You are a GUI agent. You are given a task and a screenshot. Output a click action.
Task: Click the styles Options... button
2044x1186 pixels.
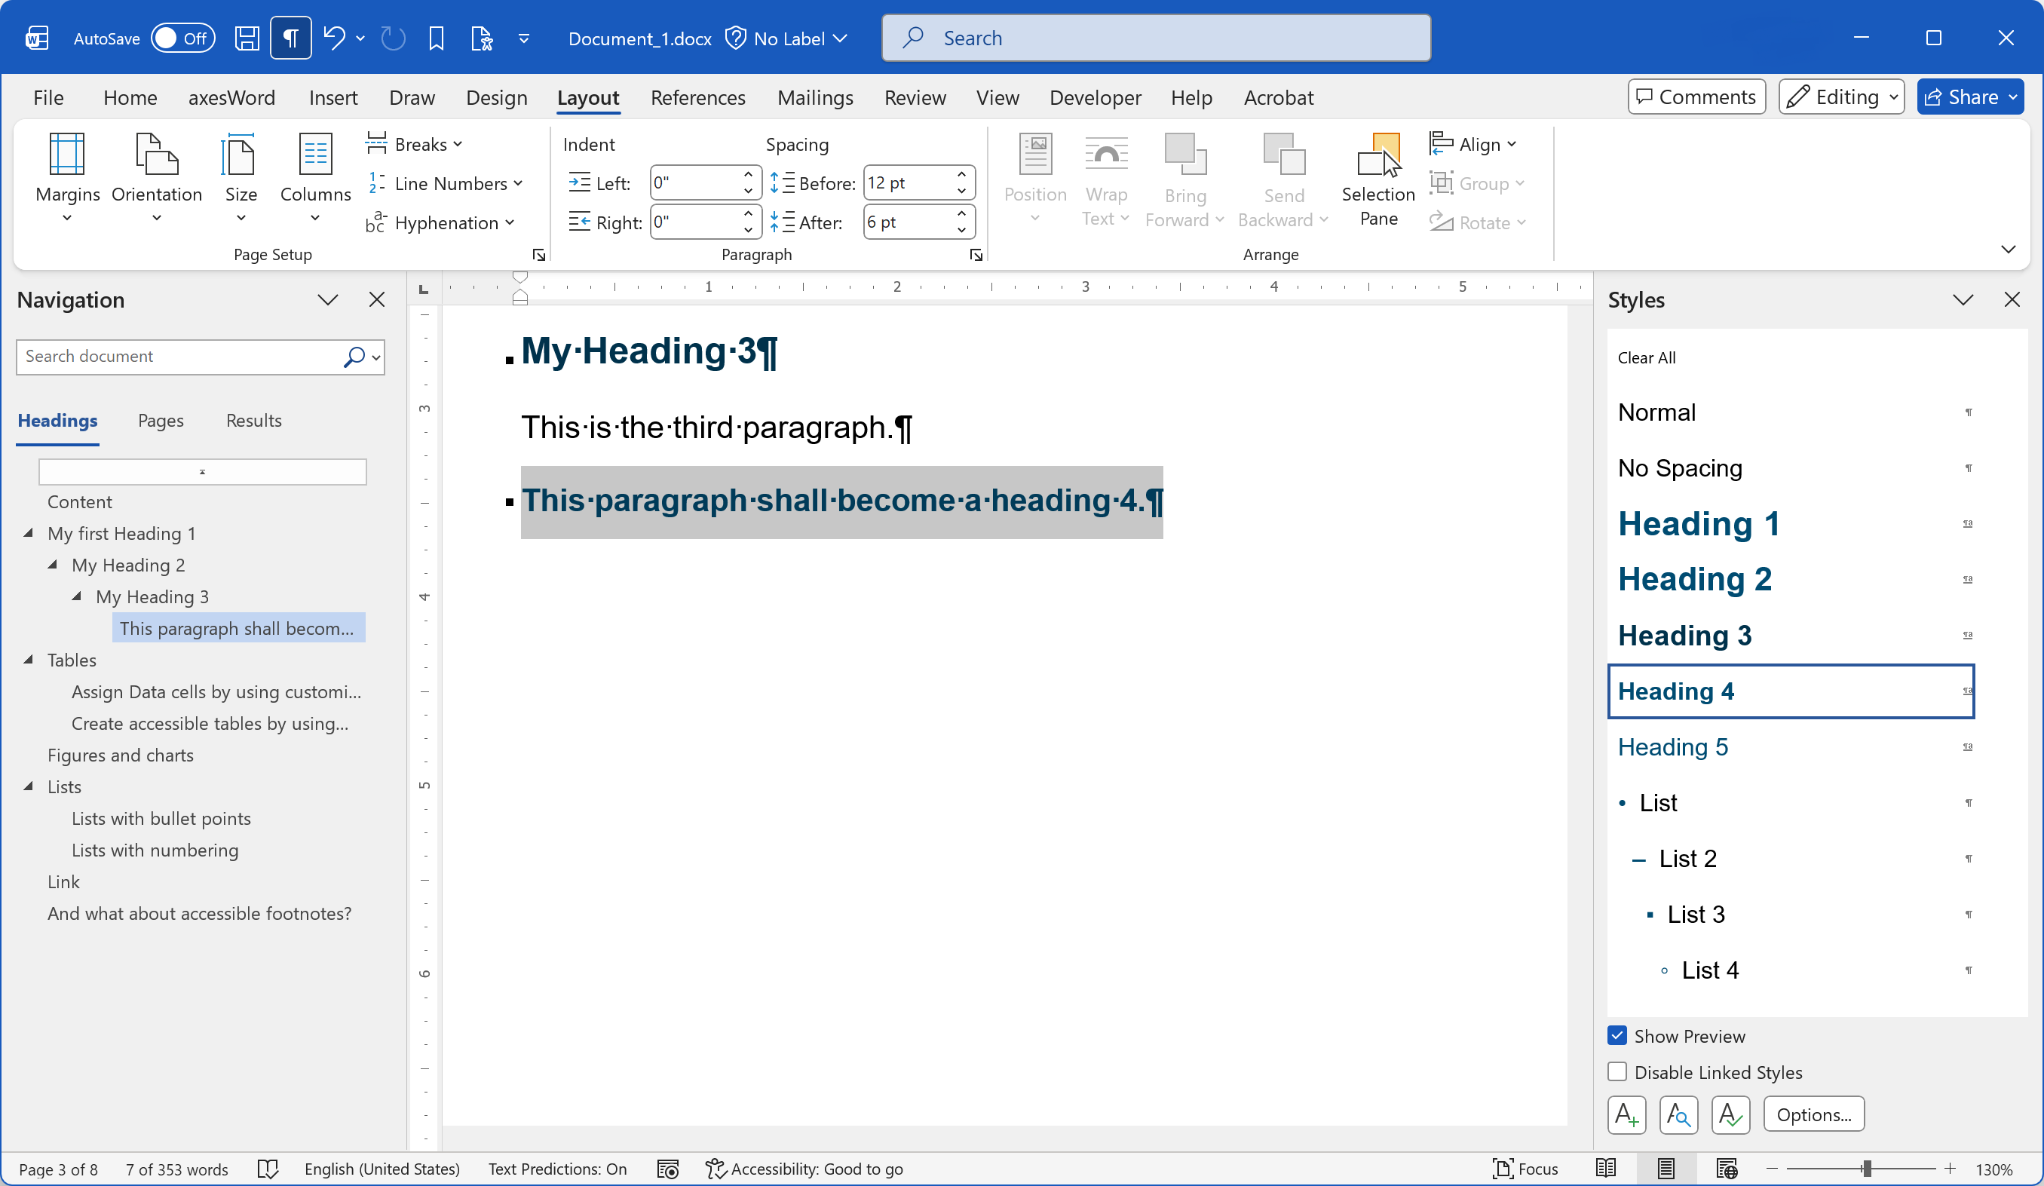coord(1813,1114)
